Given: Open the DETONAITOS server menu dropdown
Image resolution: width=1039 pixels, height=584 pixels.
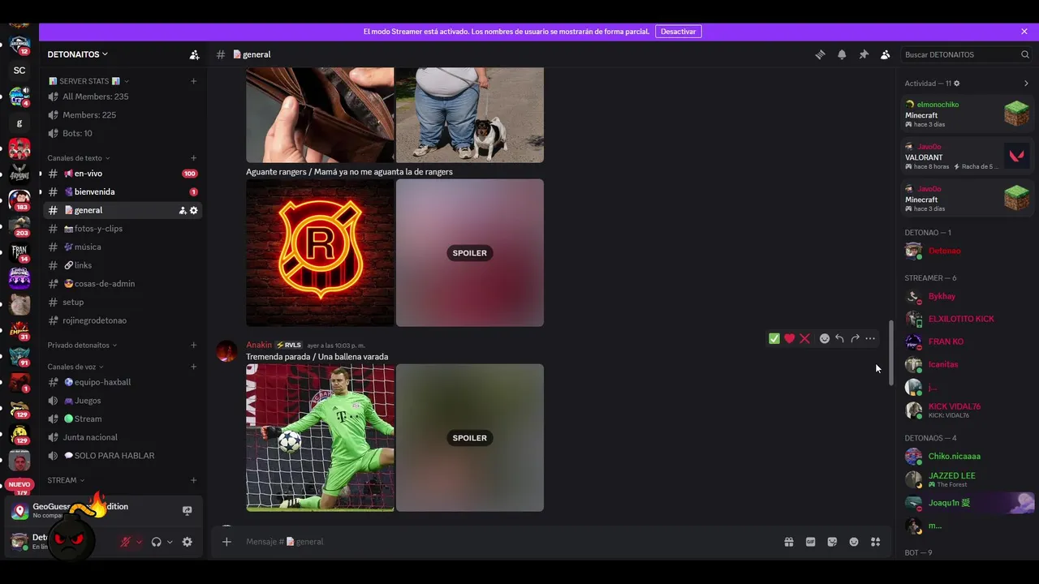Looking at the screenshot, I should pos(78,54).
